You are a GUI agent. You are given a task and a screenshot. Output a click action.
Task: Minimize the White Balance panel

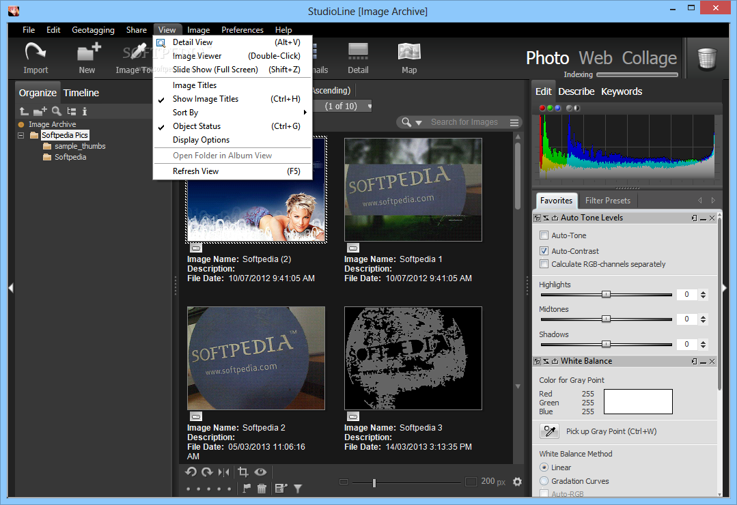pyautogui.click(x=703, y=361)
